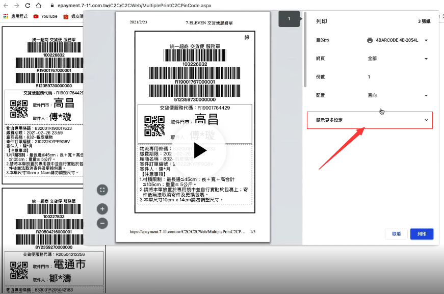Click QR code of 電通市 label
Image resolution: width=444 pixels, height=294 pixels.
coord(19,271)
